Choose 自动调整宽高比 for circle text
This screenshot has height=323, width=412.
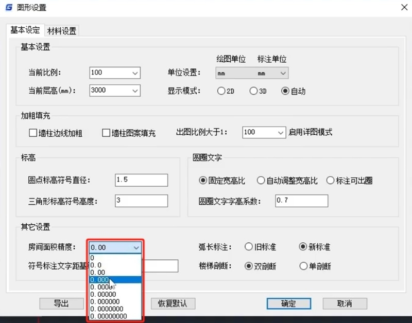coord(262,180)
